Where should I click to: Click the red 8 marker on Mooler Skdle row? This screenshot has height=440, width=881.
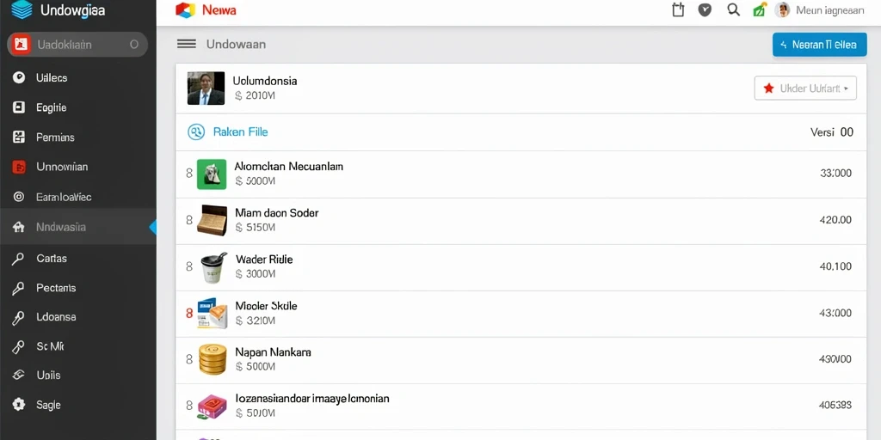(189, 313)
